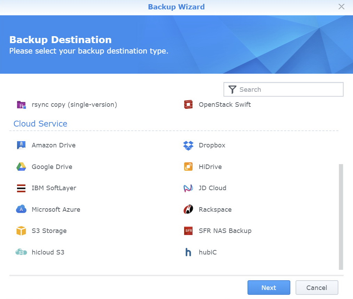Select "JD Cloud" text entry
The height and width of the screenshot is (299, 353).
(x=212, y=188)
